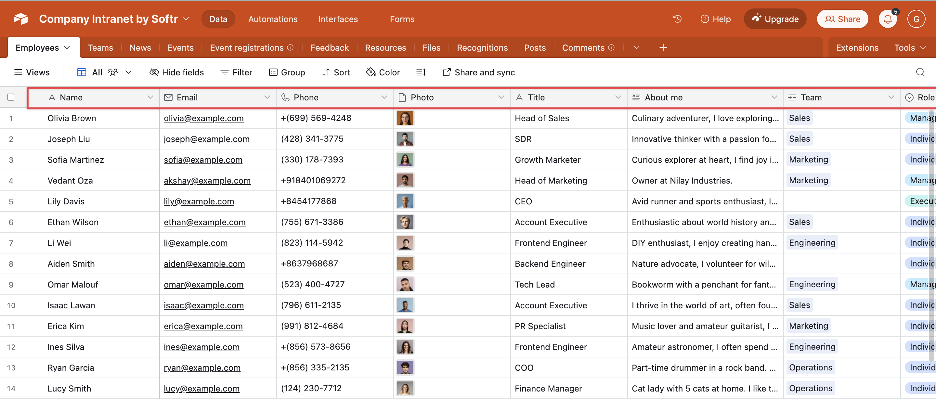Toggle the Views sidebar
Viewport: 936px width, 399px height.
coord(32,72)
